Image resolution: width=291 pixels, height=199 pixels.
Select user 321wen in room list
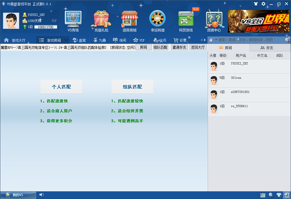249,80
